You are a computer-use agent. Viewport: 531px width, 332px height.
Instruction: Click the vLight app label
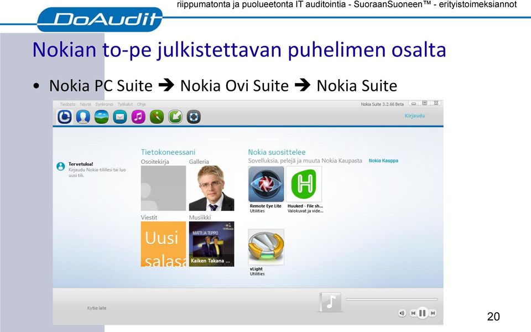click(x=256, y=269)
